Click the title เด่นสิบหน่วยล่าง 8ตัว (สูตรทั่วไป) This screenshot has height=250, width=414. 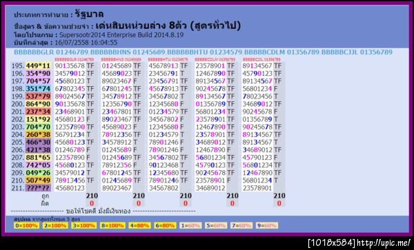coord(168,25)
